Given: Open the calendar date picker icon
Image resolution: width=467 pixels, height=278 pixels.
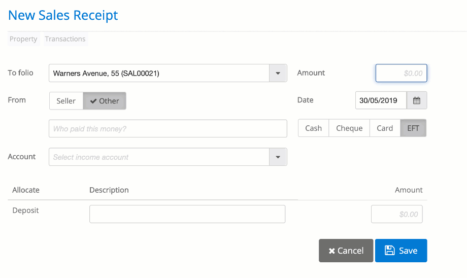Looking at the screenshot, I should coord(416,100).
